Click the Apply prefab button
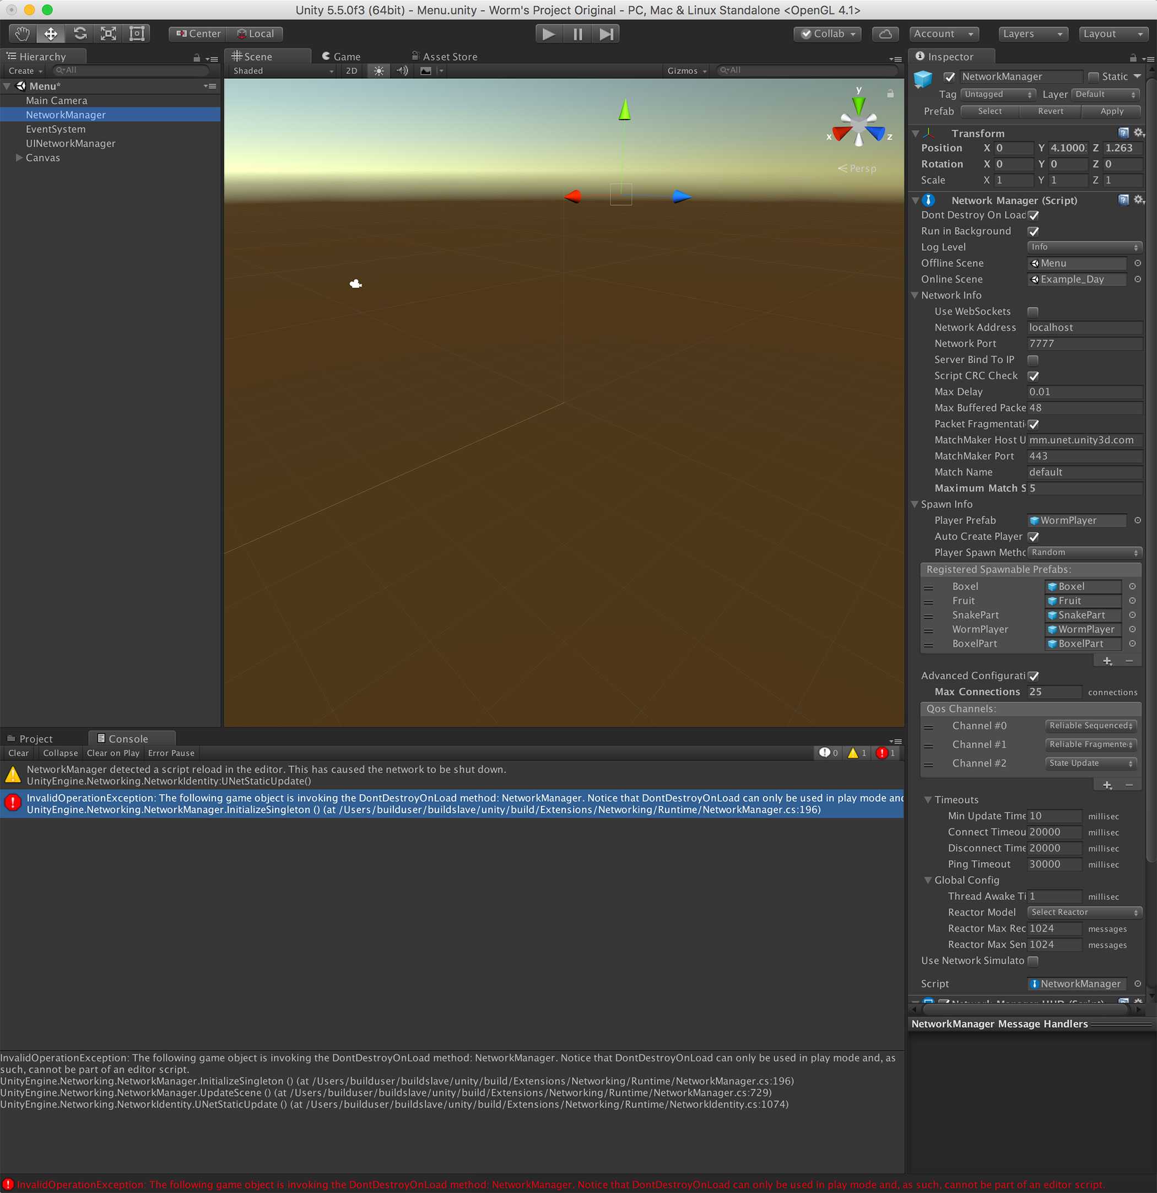This screenshot has height=1193, width=1157. 1111,111
